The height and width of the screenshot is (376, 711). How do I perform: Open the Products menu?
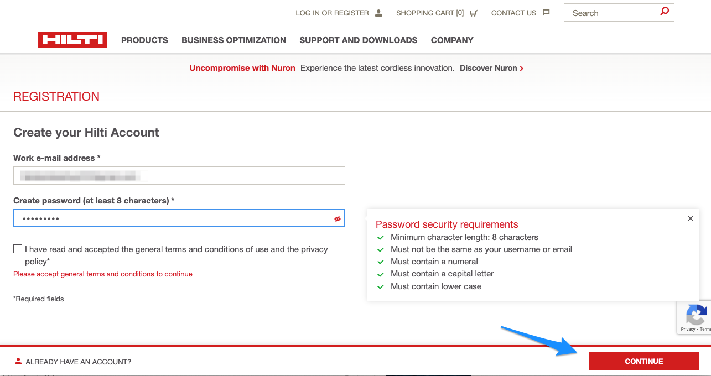click(144, 40)
